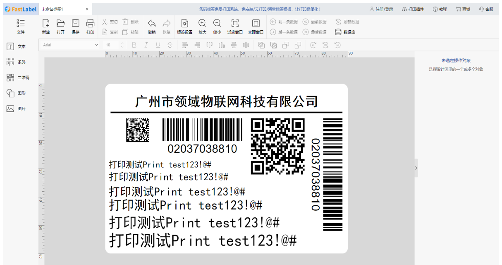Viewport: 502px width, 265px height.
Task: Click the align right icon
Action: click(197, 45)
